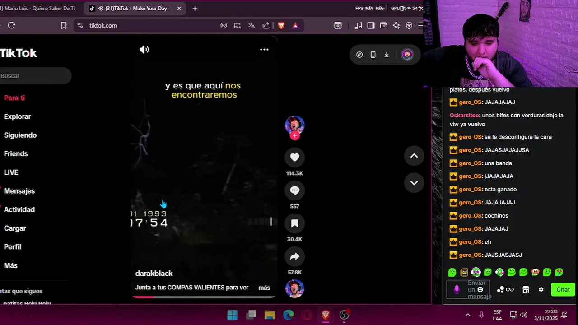
Task: Open emoji picker in message box
Action: coord(480,289)
